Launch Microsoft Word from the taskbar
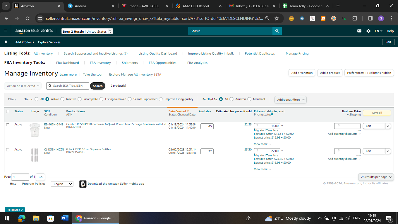398x224 pixels. click(65, 218)
